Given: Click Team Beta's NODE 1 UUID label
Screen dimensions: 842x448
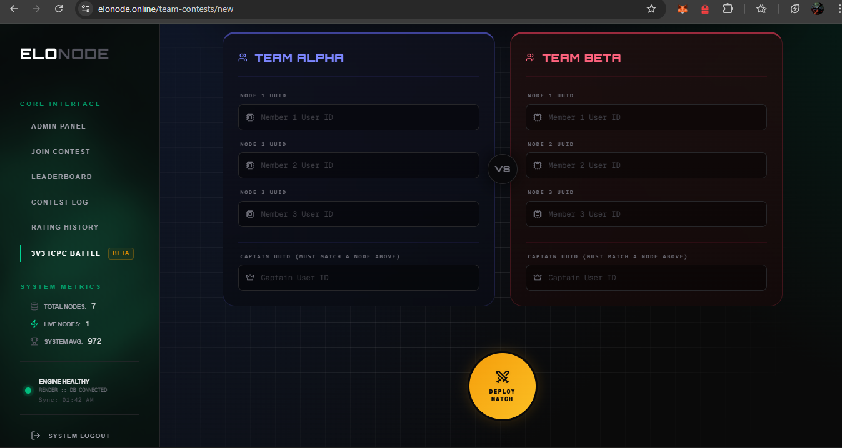Looking at the screenshot, I should 551,95.
